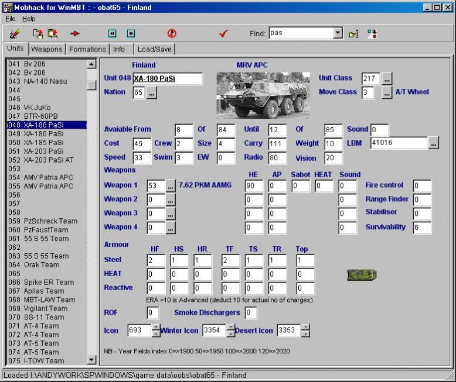Open the Help menu
The width and height of the screenshot is (456, 382).
click(28, 19)
